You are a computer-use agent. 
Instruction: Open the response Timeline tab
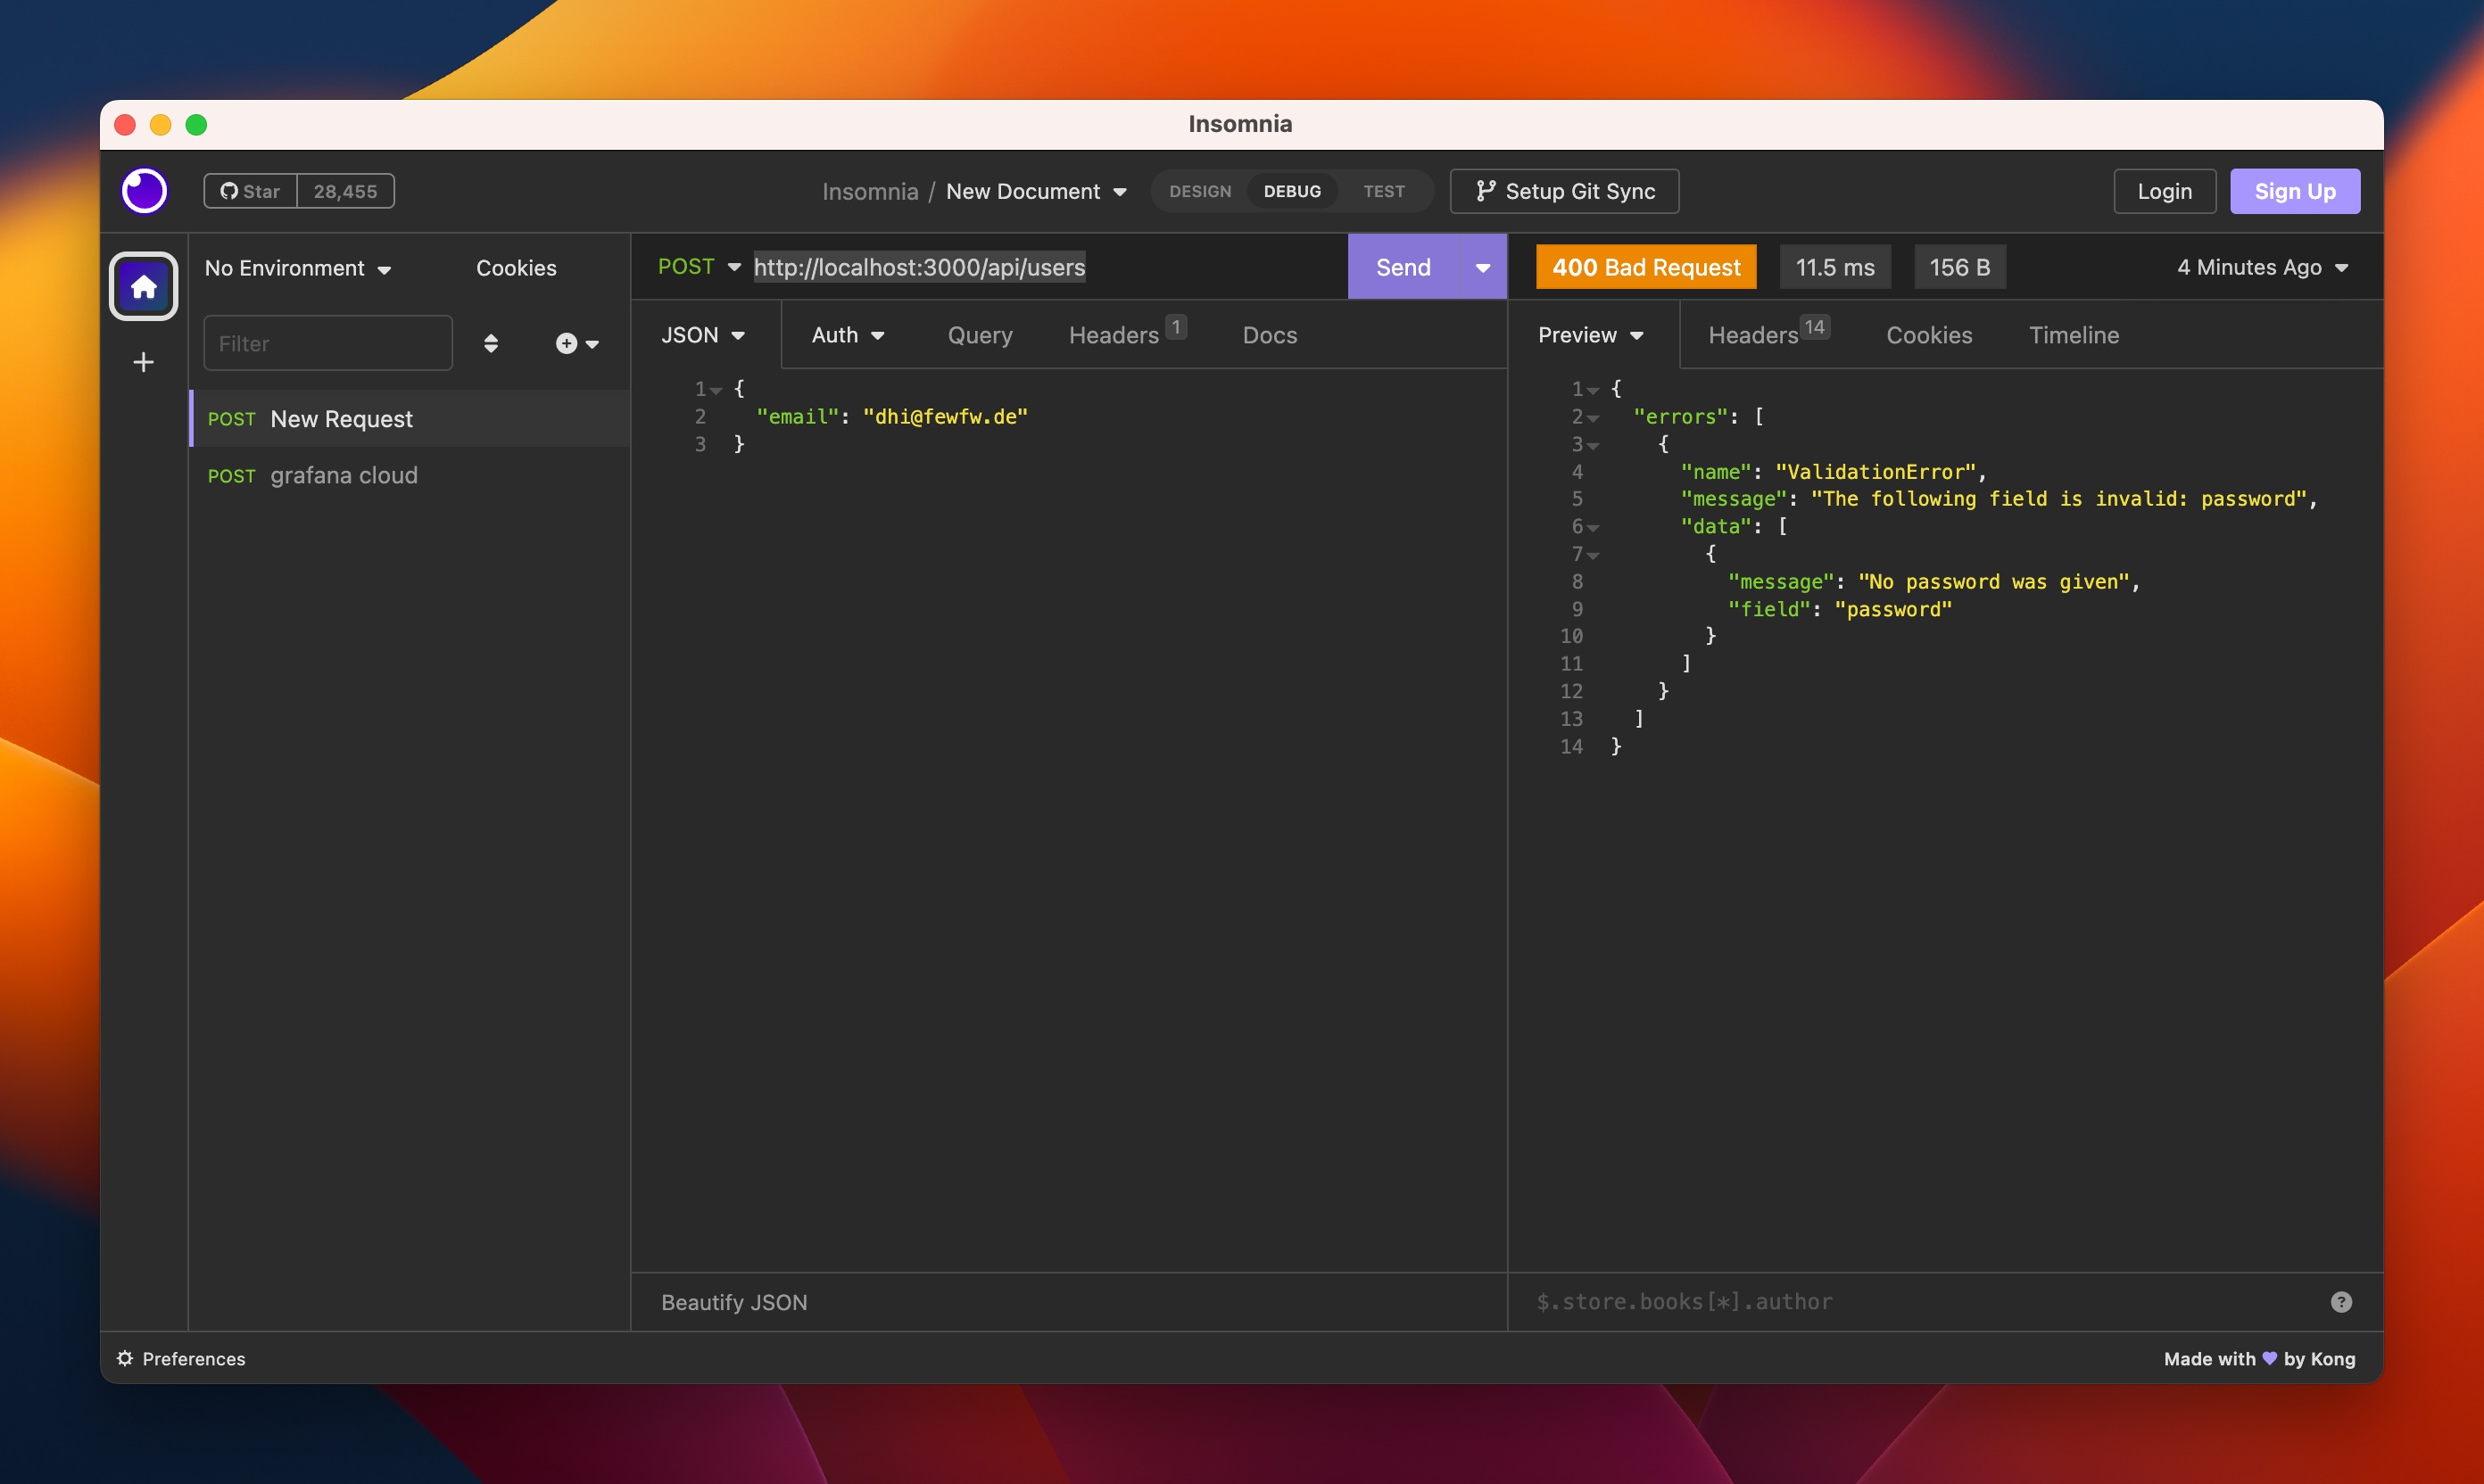click(2074, 335)
